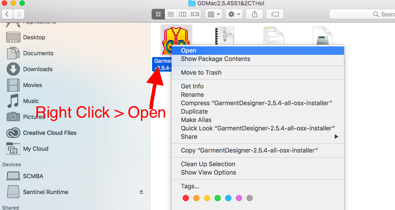Open the arrange items dropdown

click(214, 14)
